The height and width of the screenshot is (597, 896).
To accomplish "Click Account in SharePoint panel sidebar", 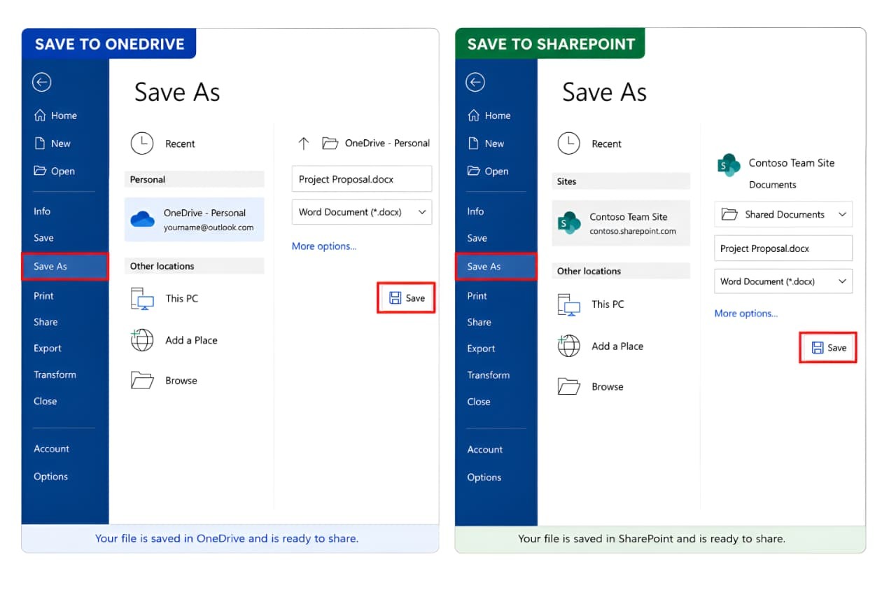I will [x=485, y=449].
